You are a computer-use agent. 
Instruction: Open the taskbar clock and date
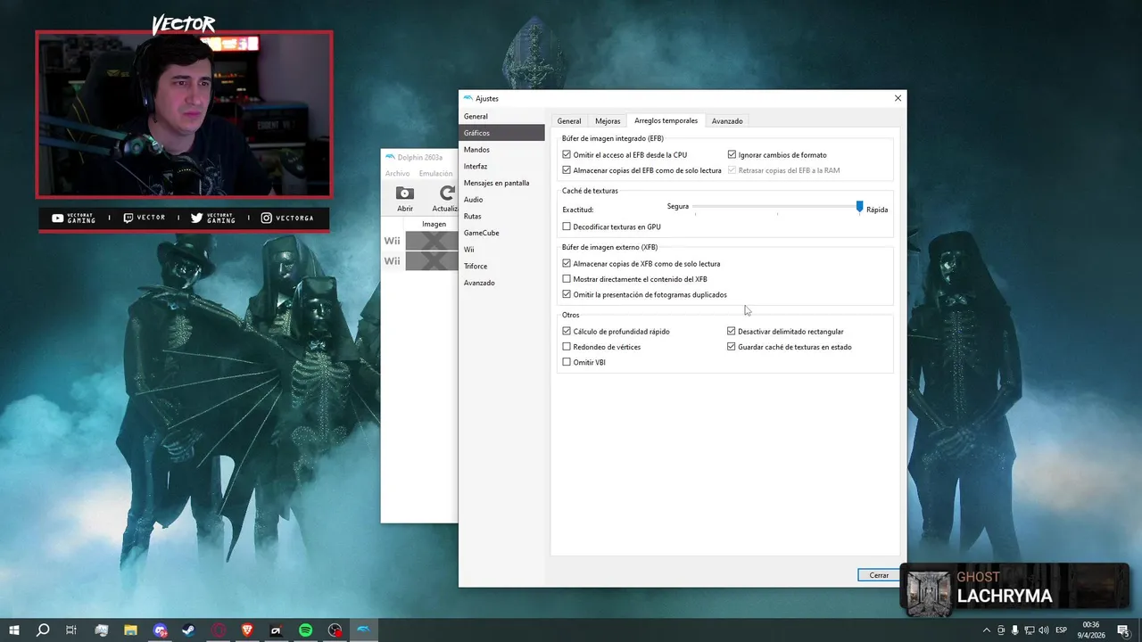(x=1091, y=630)
